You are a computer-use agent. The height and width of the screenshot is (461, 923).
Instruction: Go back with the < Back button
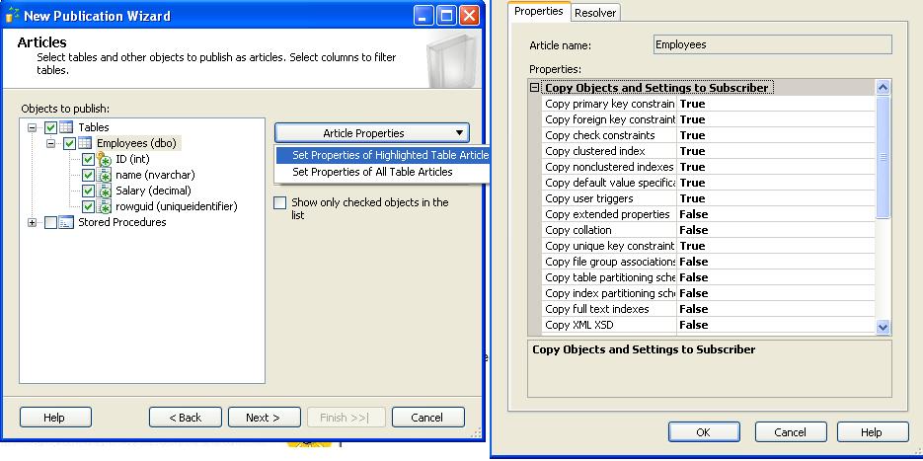click(x=186, y=418)
